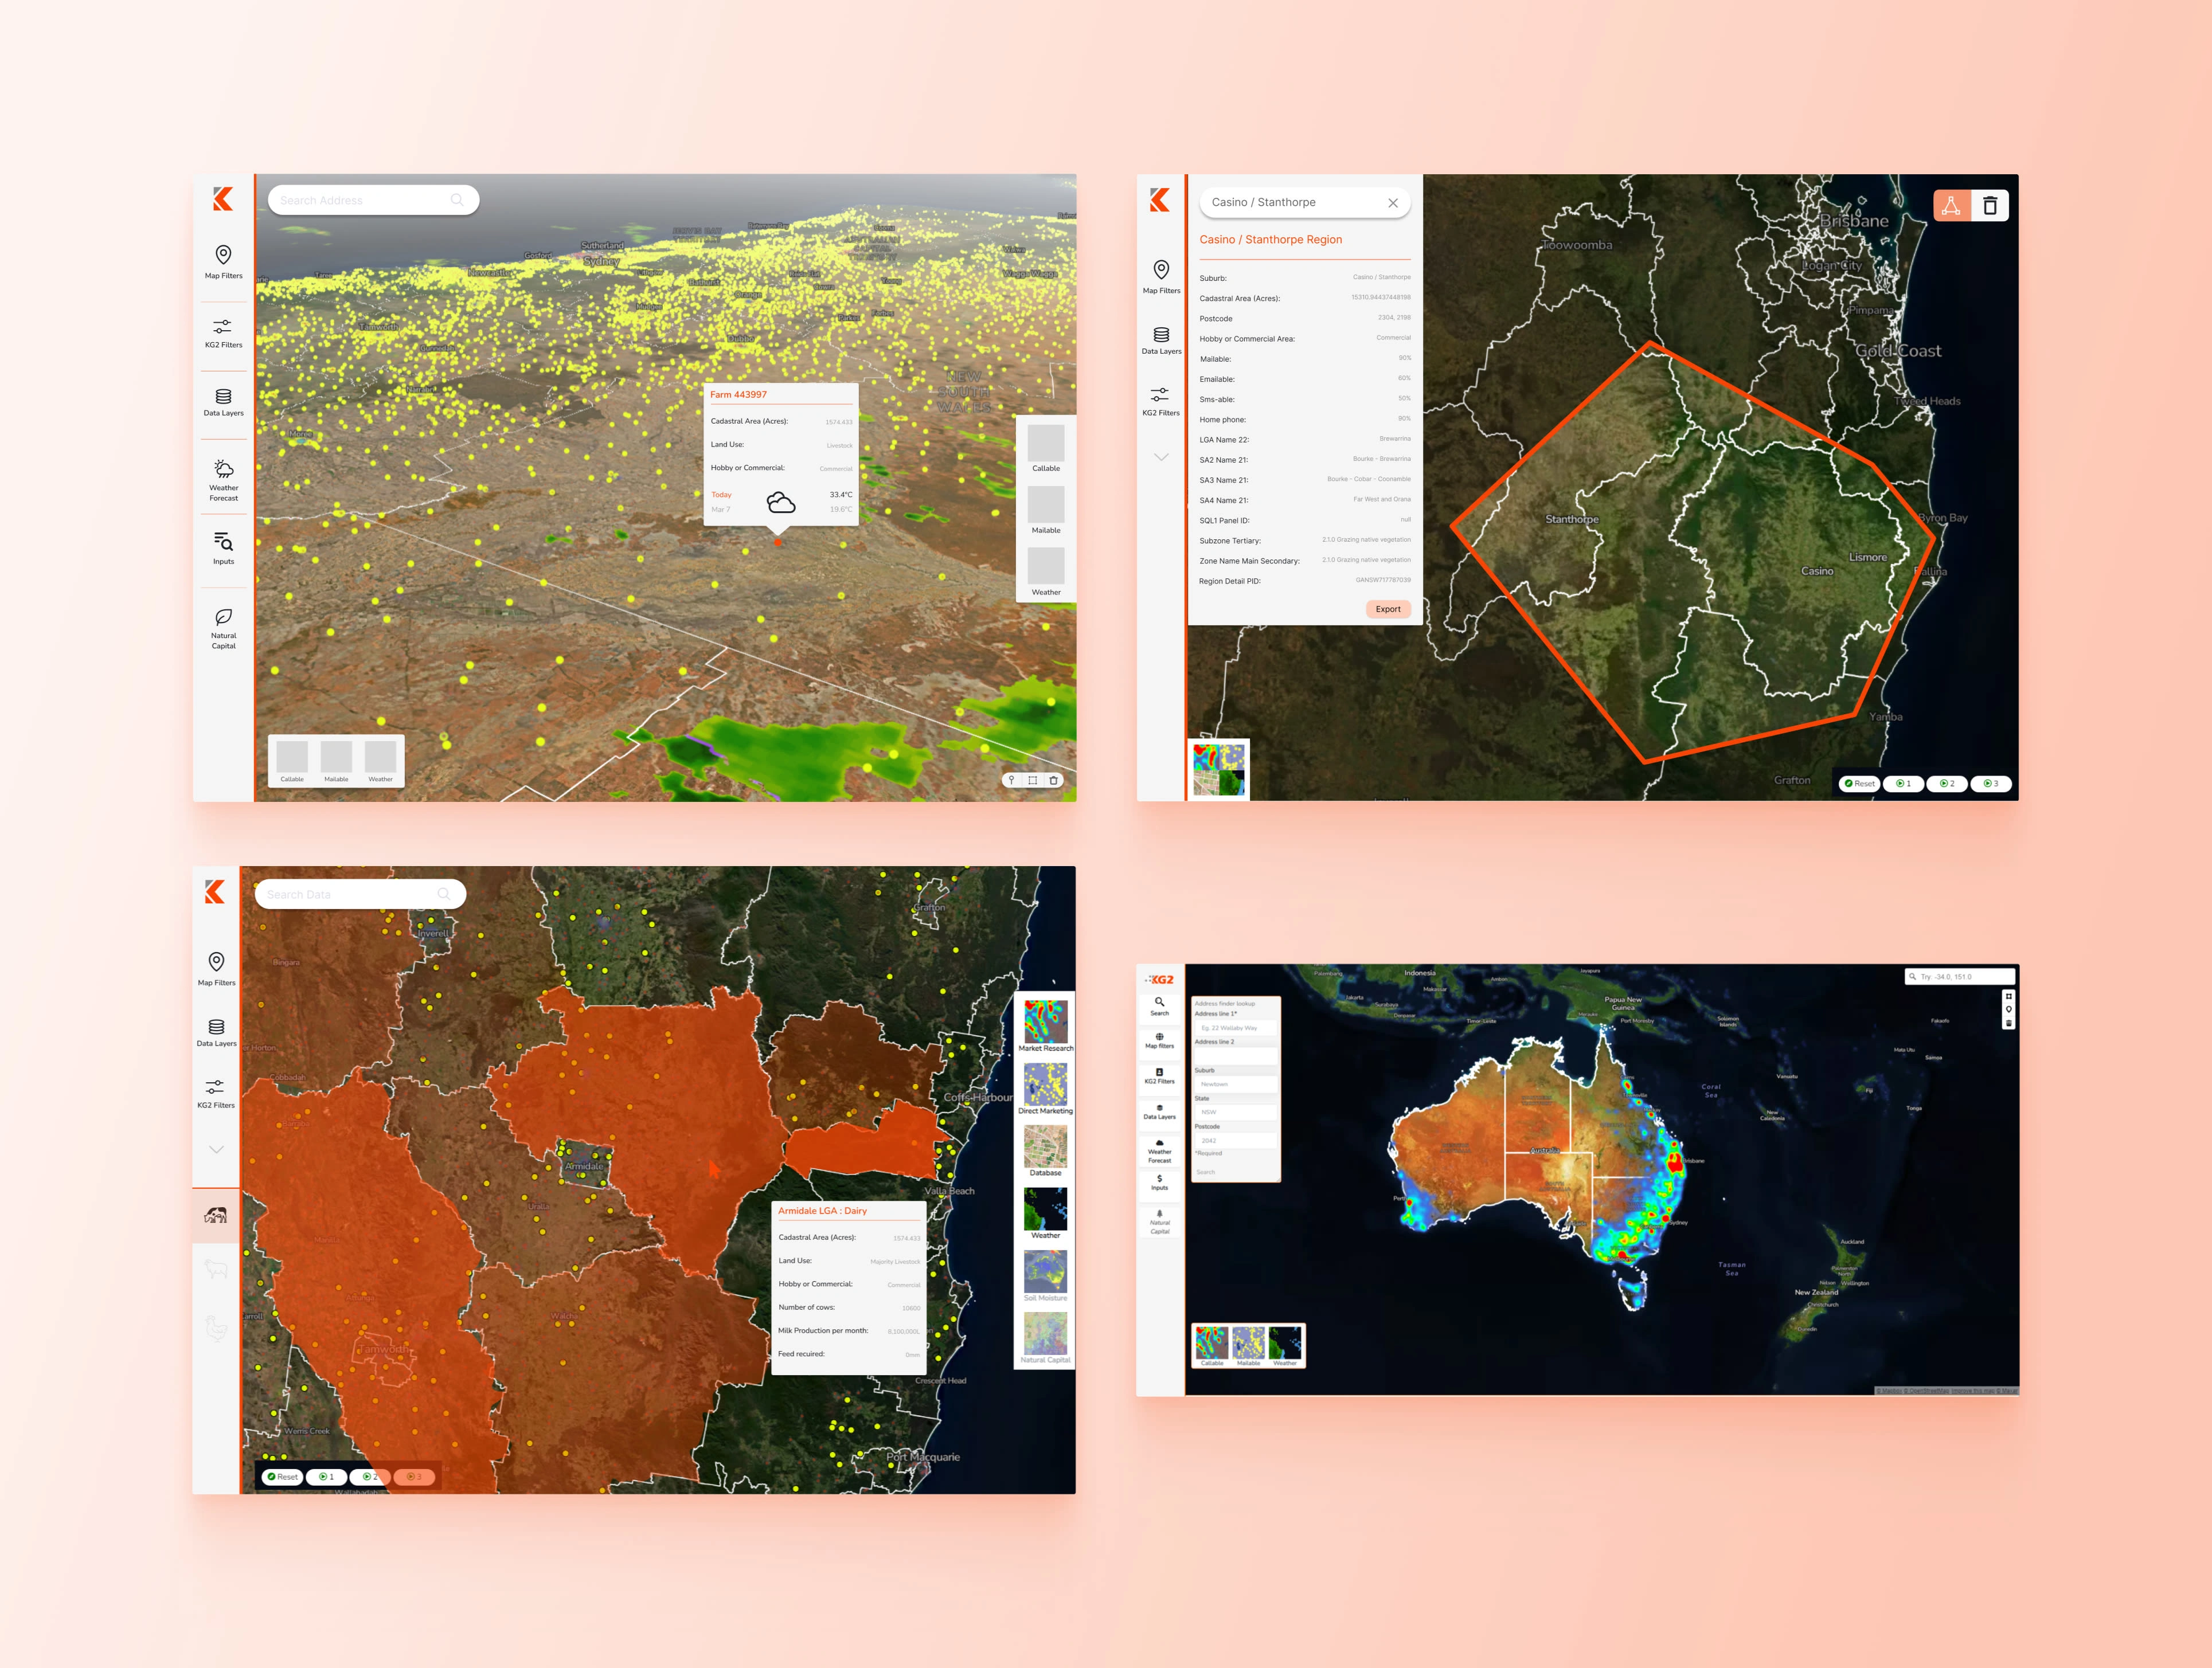The width and height of the screenshot is (2212, 1668).
Task: Select the sheep species icon
Action: coord(216,1268)
